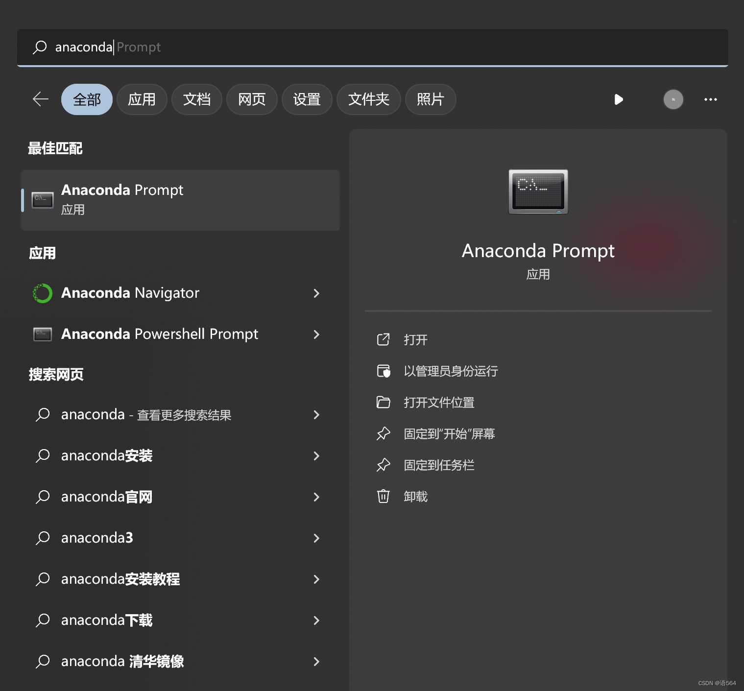Click search icon beside anaconda安装教程

[43, 579]
